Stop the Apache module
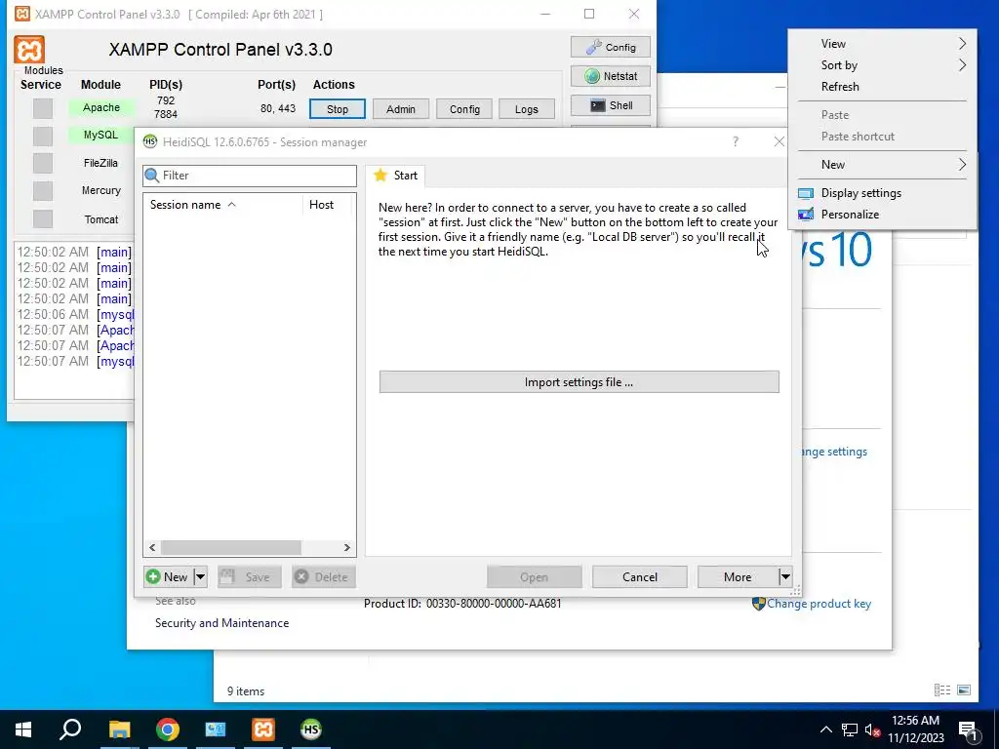This screenshot has width=999, height=749. coord(337,109)
